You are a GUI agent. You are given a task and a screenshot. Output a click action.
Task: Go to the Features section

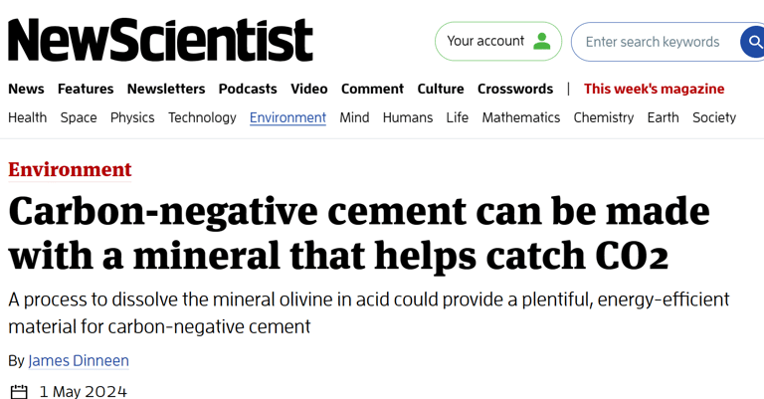[86, 89]
